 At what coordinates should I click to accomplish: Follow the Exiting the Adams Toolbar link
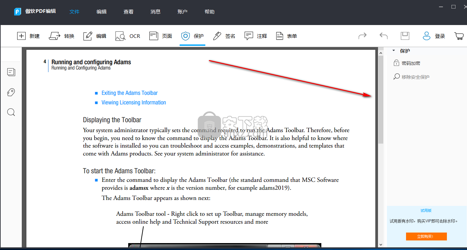130,93
